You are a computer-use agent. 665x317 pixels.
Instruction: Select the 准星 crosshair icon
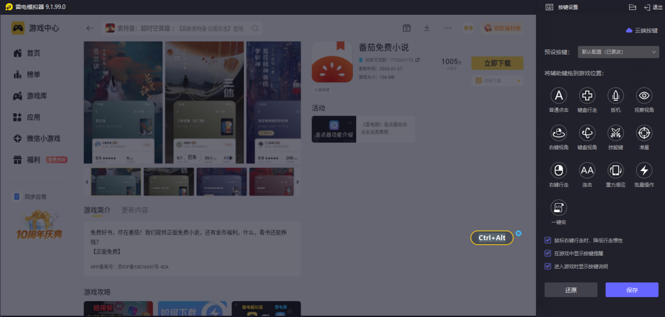(644, 133)
